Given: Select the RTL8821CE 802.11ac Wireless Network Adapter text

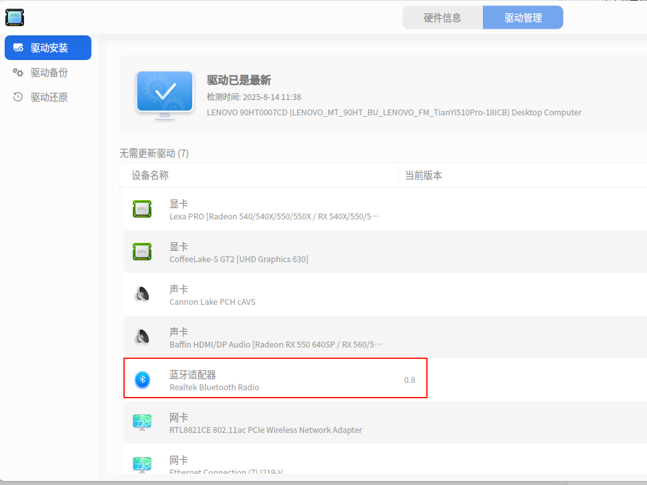Looking at the screenshot, I should point(265,430).
